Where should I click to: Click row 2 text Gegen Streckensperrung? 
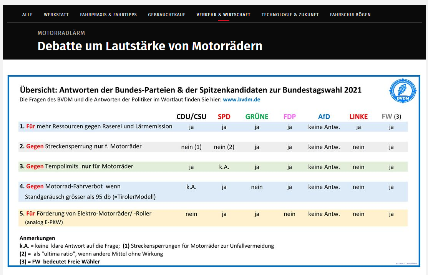[81, 146]
